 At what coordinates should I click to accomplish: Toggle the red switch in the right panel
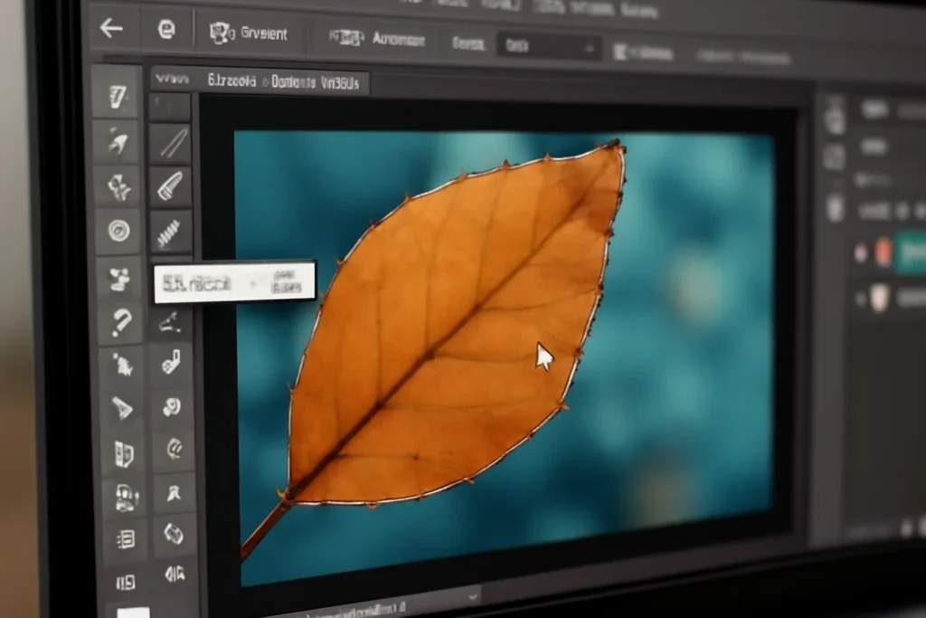coord(883,252)
